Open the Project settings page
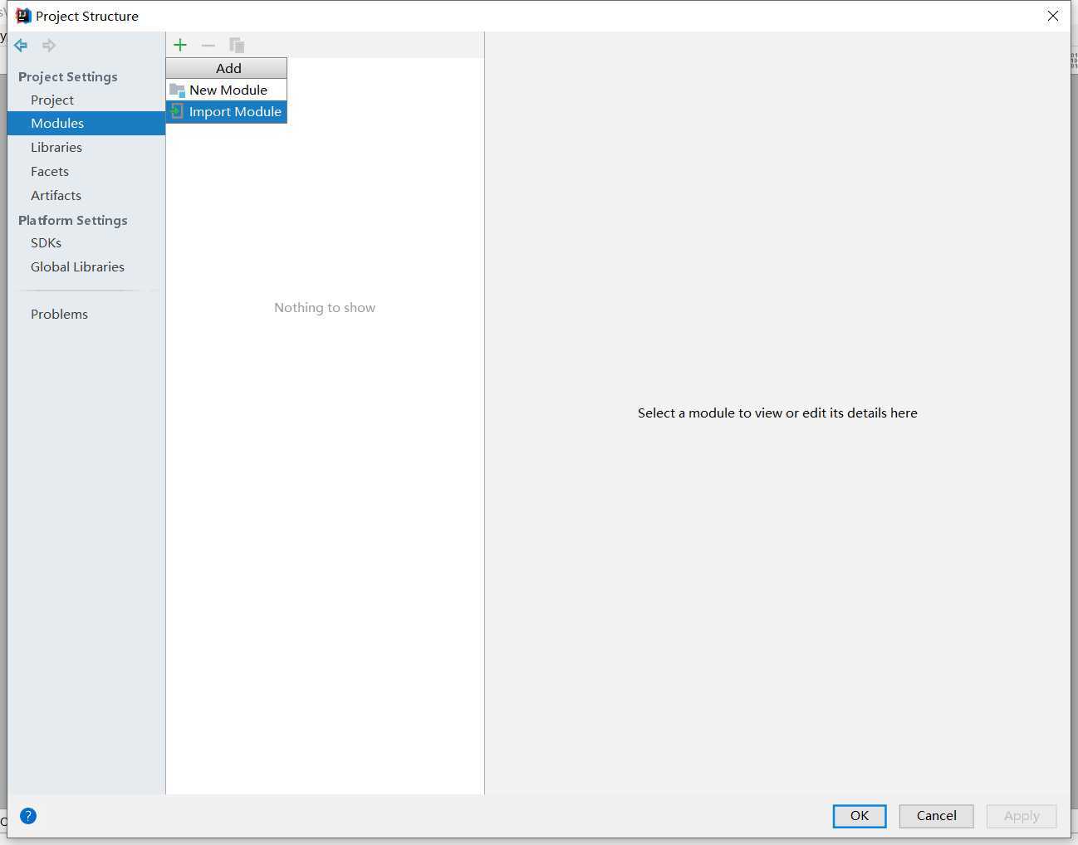This screenshot has height=845, width=1078. (52, 100)
